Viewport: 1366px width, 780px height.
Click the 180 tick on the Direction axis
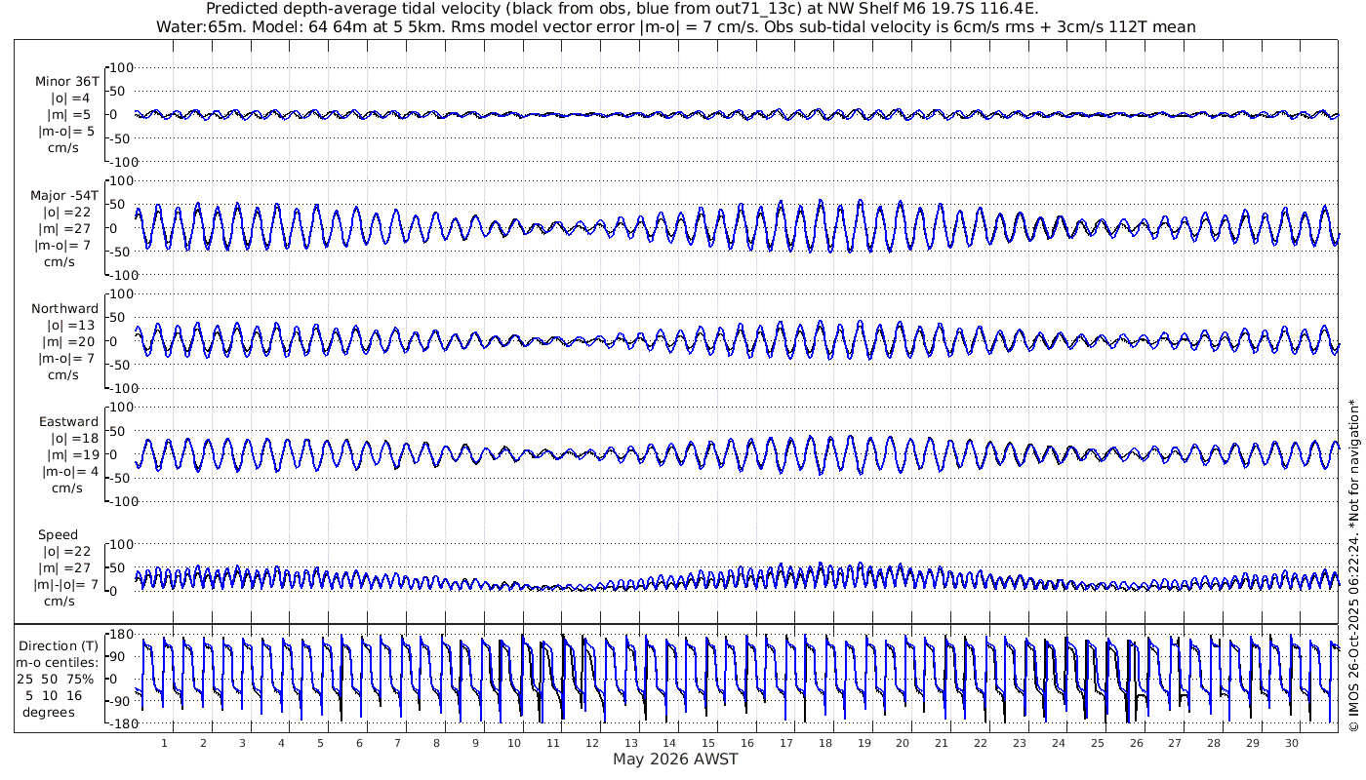click(119, 636)
